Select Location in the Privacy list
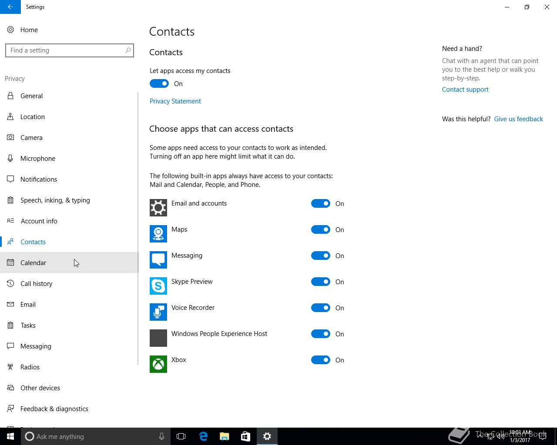The height and width of the screenshot is (445, 557). (x=69, y=117)
